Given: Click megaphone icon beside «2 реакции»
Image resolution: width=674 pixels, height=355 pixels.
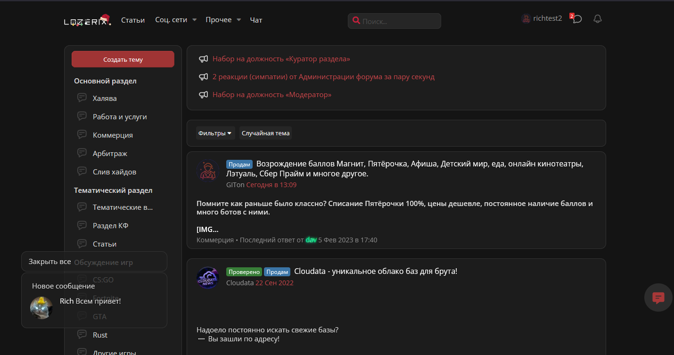Looking at the screenshot, I should pos(203,76).
